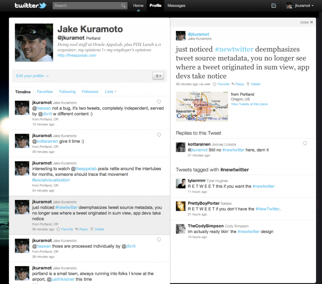
Task: Select Profile in navigation bar
Action: [155, 6]
